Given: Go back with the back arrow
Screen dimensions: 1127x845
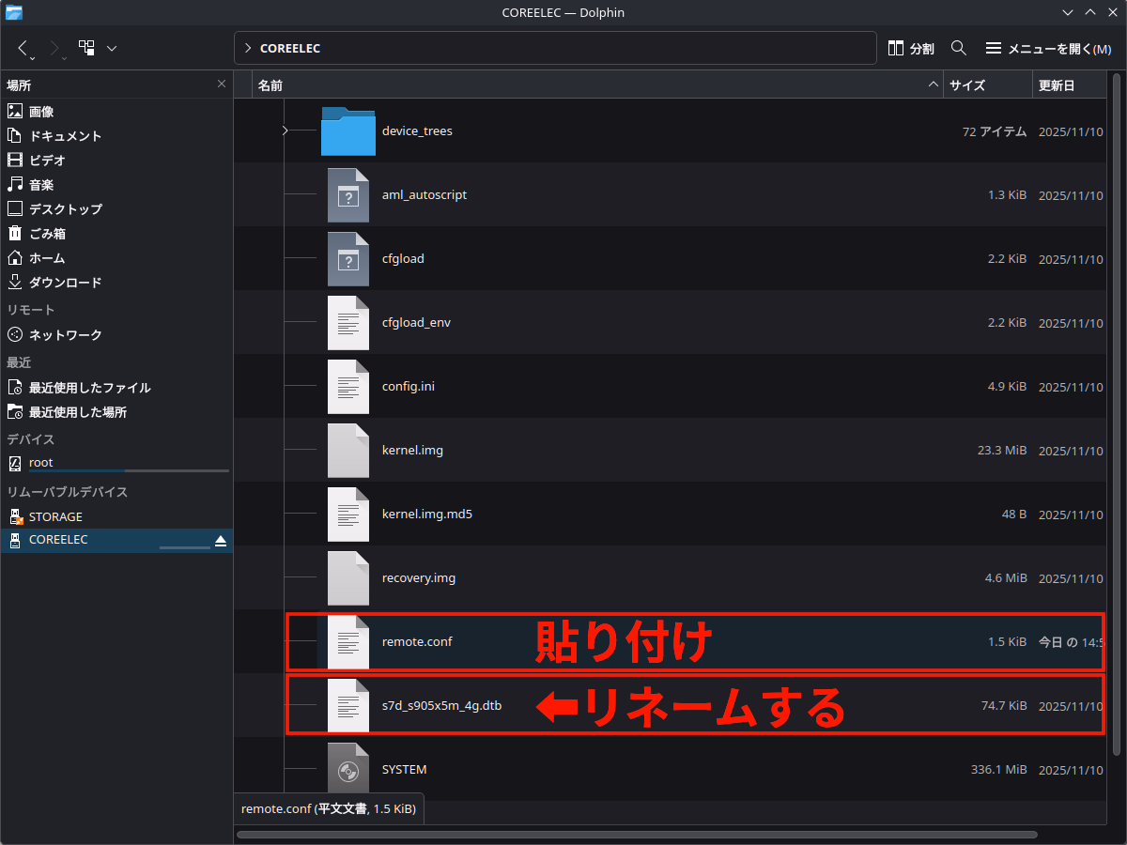Looking at the screenshot, I should pyautogui.click(x=23, y=48).
